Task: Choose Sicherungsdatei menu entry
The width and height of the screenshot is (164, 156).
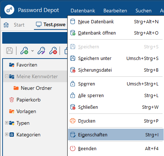Action: pos(116,70)
